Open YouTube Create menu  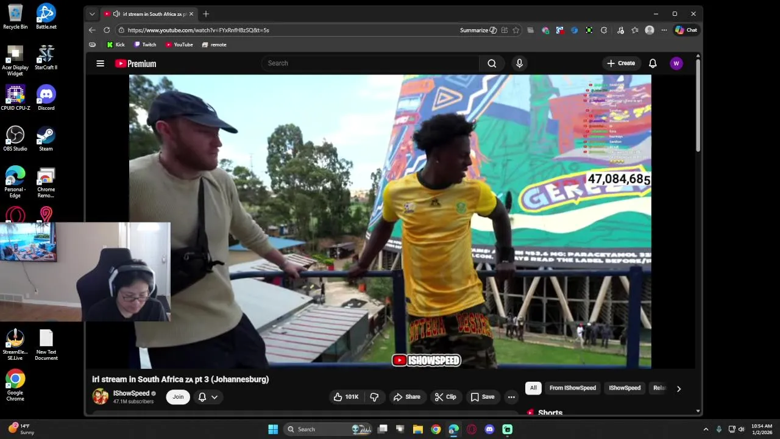click(x=621, y=63)
